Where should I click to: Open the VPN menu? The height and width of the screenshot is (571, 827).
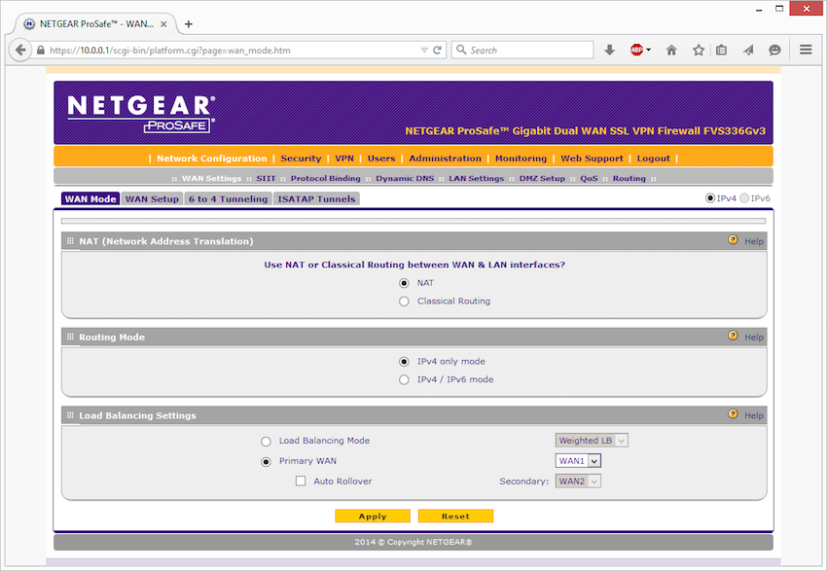pos(344,159)
